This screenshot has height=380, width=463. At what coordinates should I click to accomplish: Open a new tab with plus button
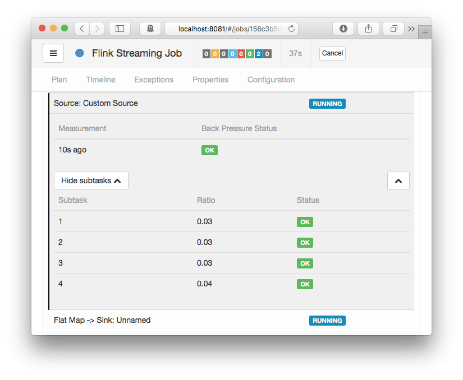point(425,33)
